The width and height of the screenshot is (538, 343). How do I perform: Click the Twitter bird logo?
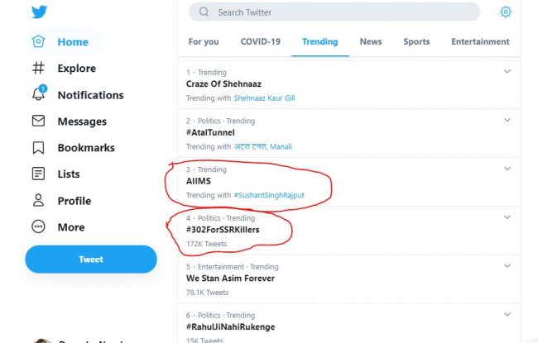pos(39,12)
